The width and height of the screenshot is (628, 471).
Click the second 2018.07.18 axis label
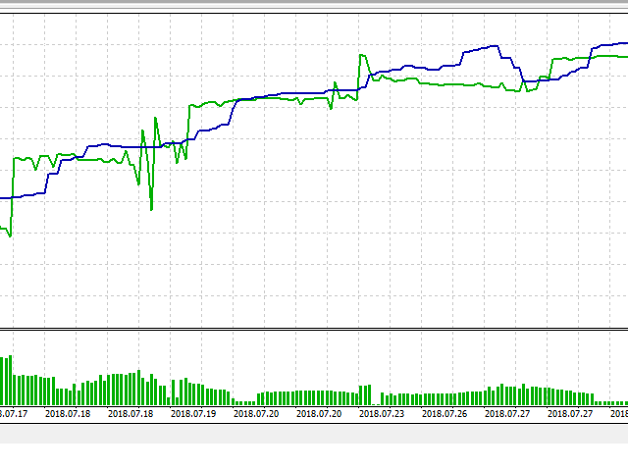[x=131, y=414]
